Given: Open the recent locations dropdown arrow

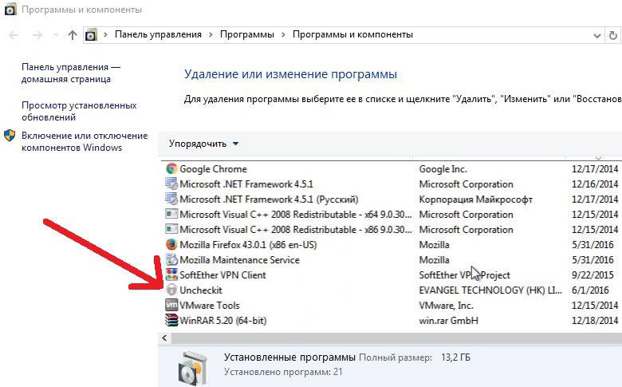Looking at the screenshot, I should click(56, 35).
